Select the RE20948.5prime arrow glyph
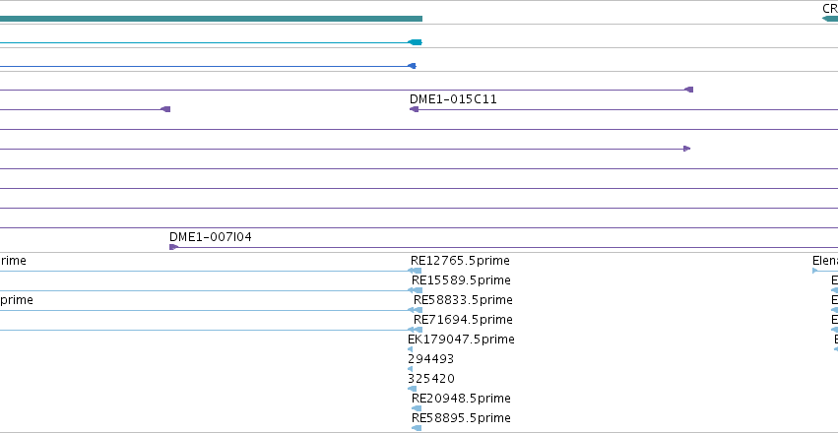This screenshot has height=433, width=838. click(x=417, y=408)
